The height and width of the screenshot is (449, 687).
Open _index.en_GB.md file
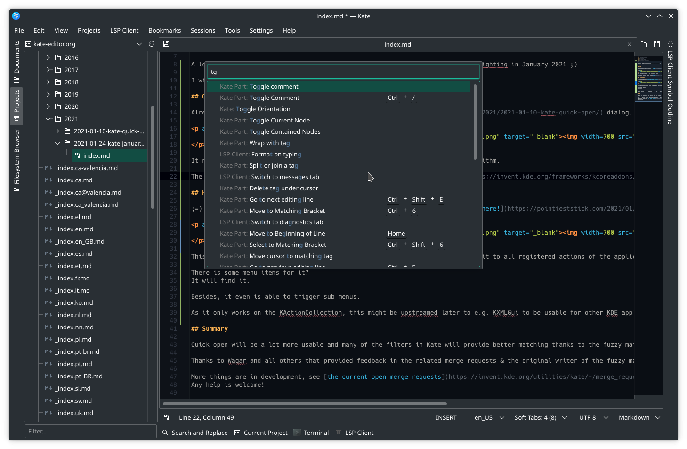[x=80, y=241]
